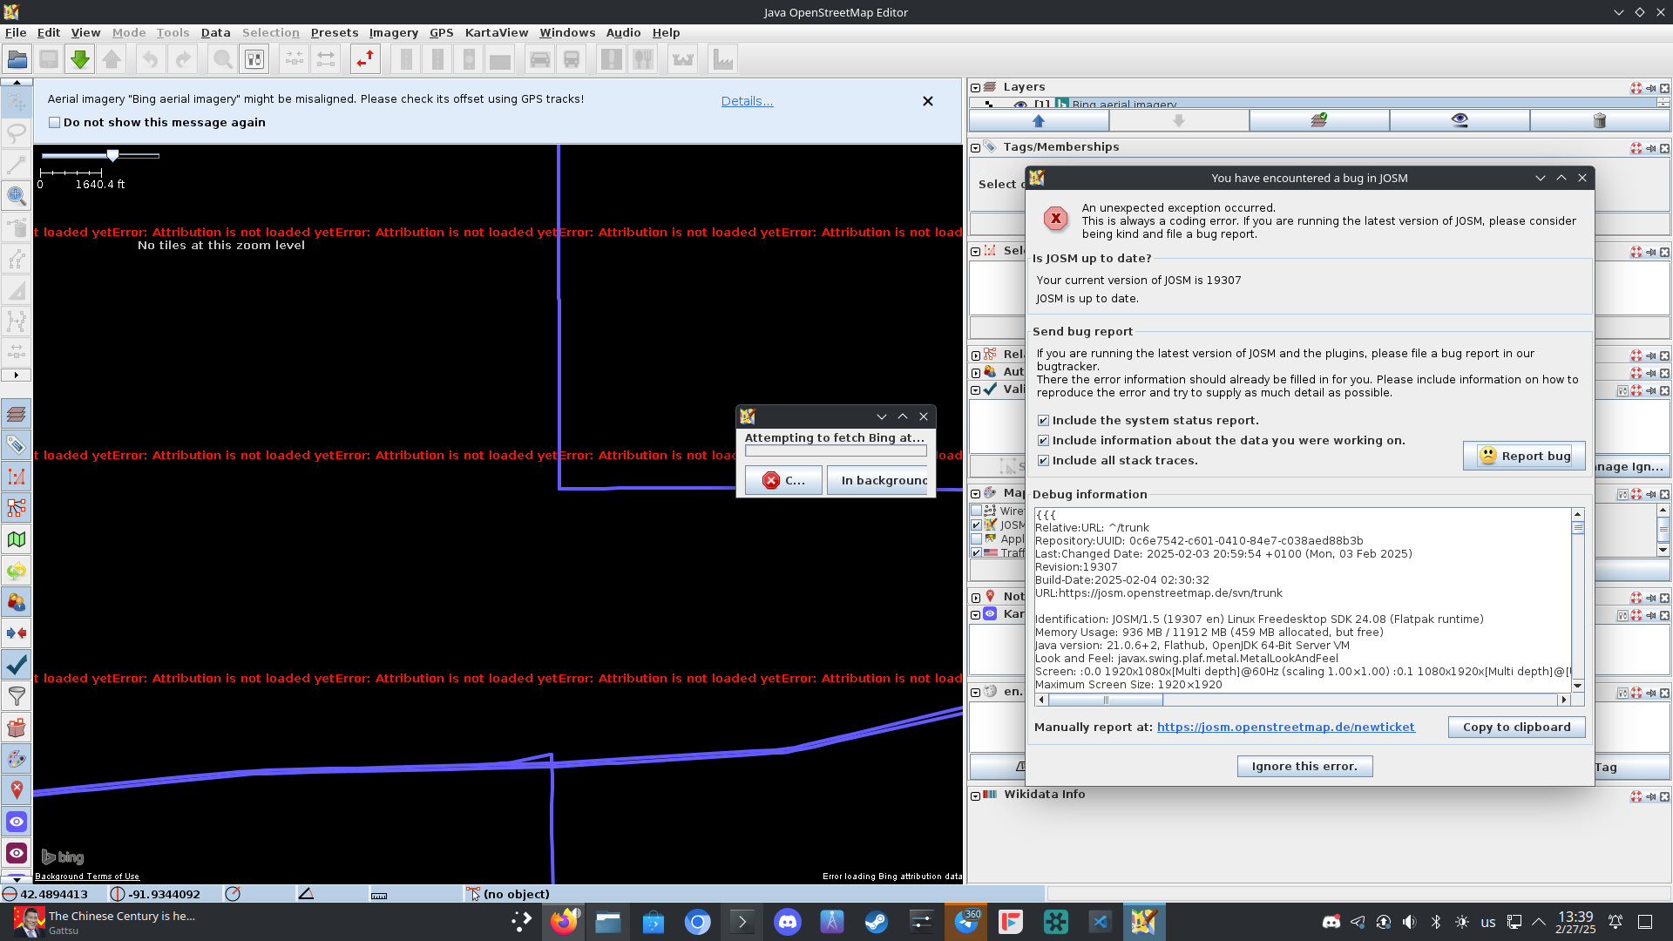Open the josm.openstreetmap.de/newticket link
This screenshot has width=1673, height=941.
point(1285,727)
